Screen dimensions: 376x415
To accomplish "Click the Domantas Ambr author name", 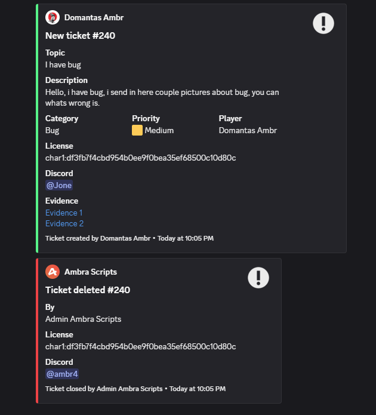I will tap(94, 17).
